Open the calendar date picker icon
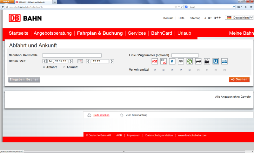This screenshot has width=254, height=153. pos(80,61)
